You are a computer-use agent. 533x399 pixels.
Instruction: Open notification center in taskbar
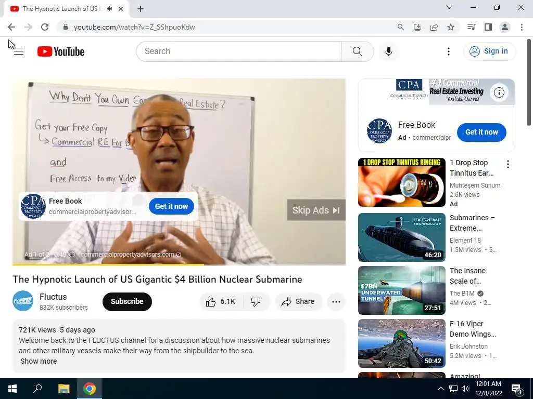pyautogui.click(x=517, y=389)
